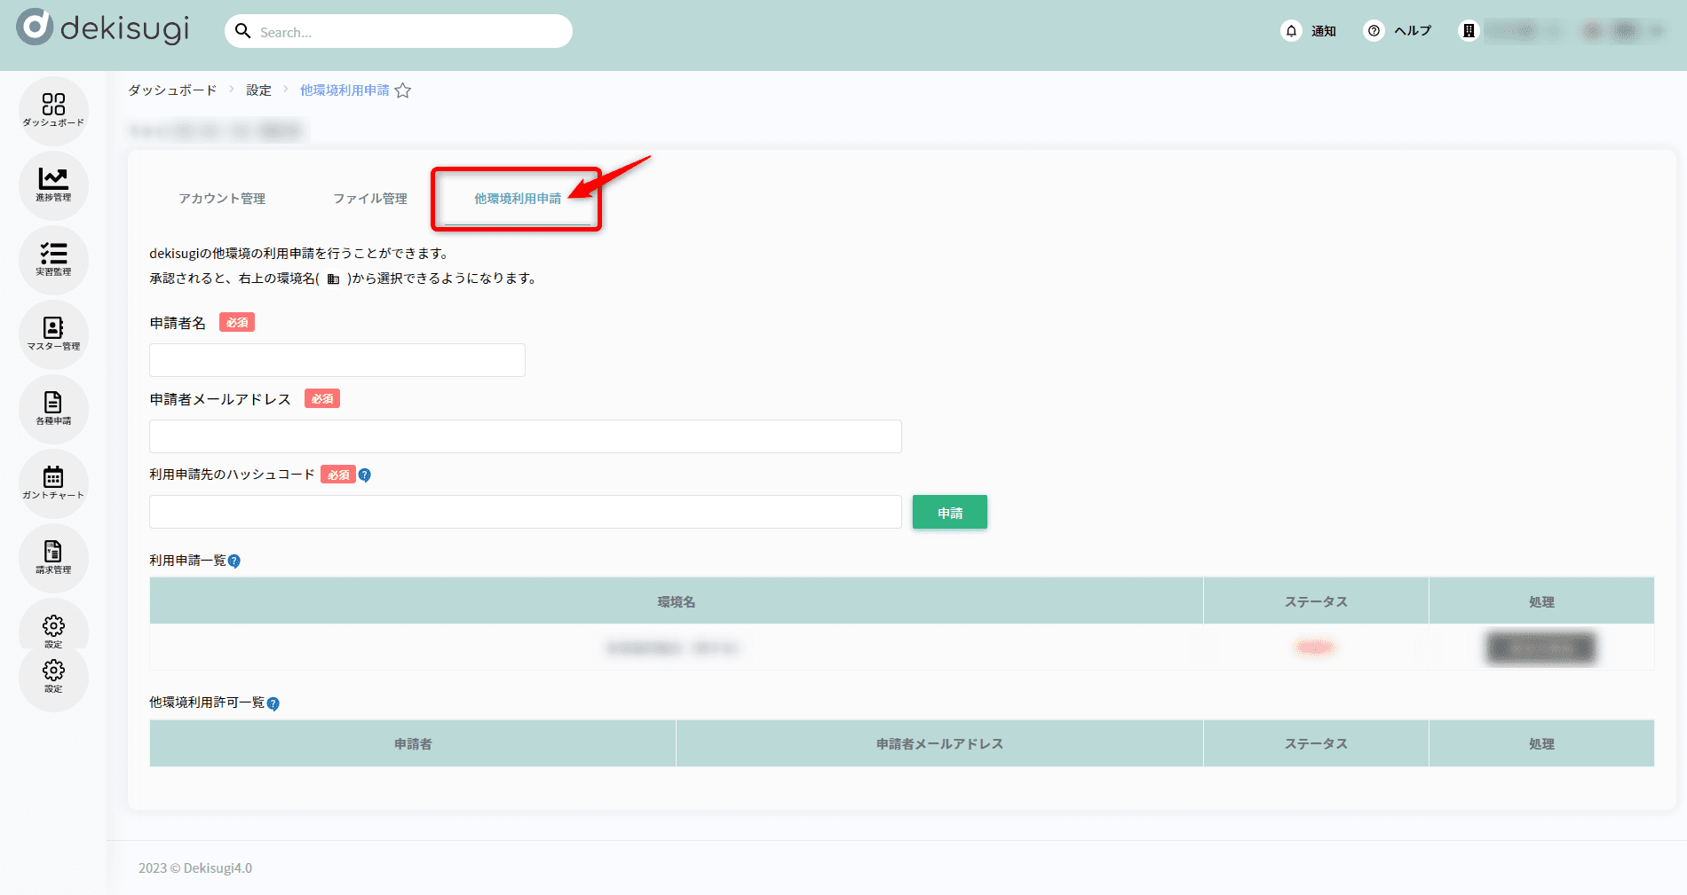The image size is (1687, 895).
Task: Go to ダッシュボード via breadcrumb
Action: tap(172, 90)
